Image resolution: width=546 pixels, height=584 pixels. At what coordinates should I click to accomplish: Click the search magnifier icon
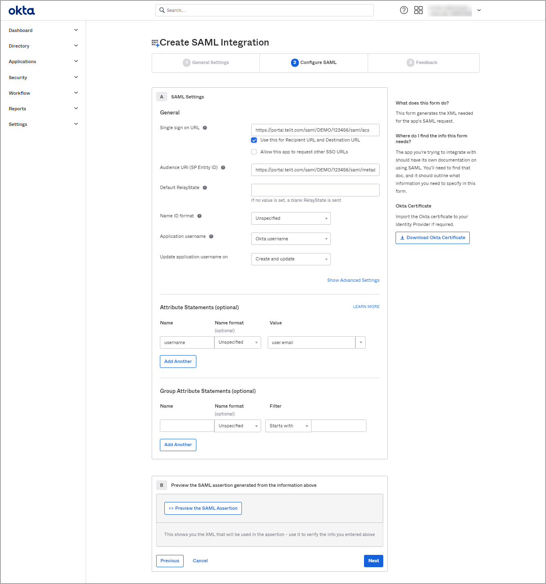(162, 10)
